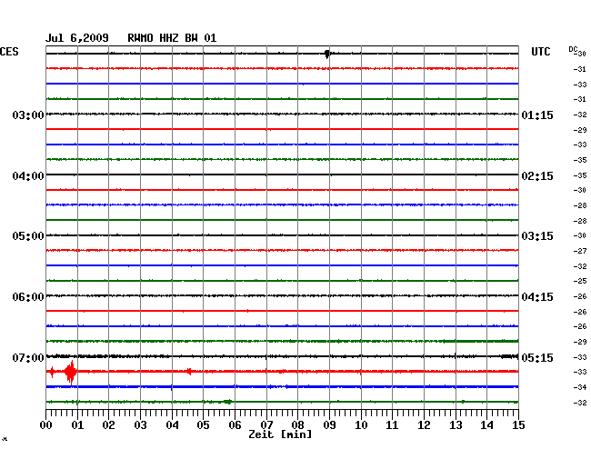Click the 11 tick label on time axis
The height and width of the screenshot is (449, 591).
click(x=392, y=425)
